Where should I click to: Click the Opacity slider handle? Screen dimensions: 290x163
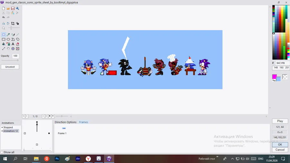click(18, 60)
